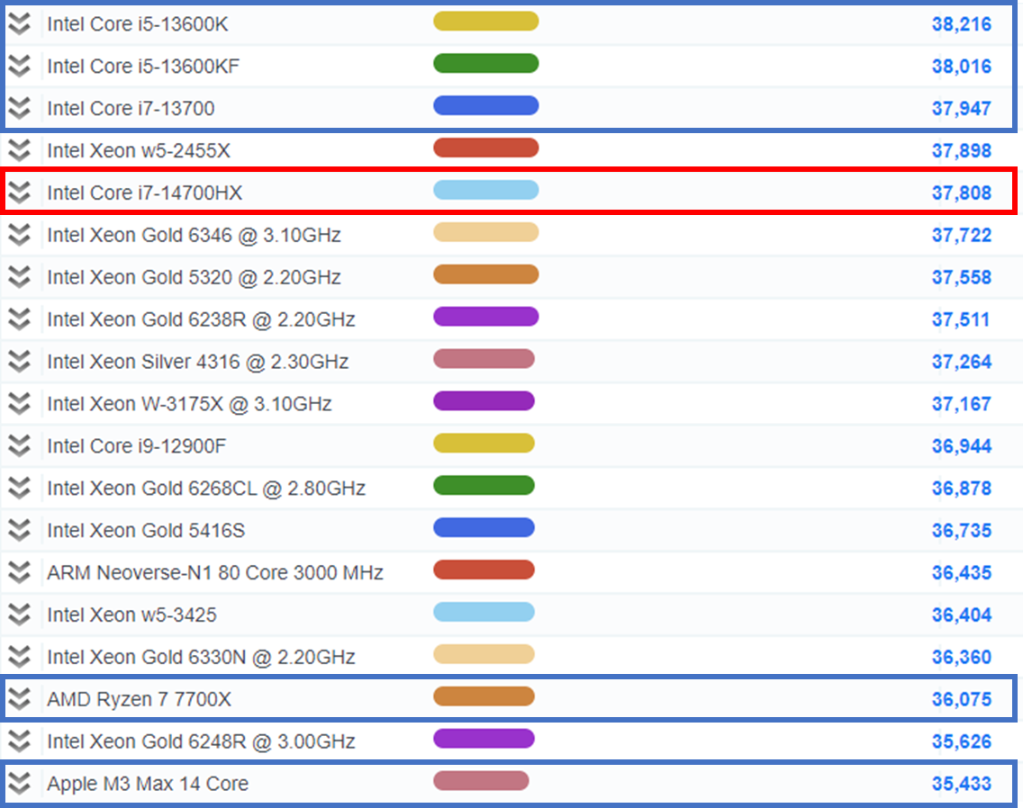Expand the Xeon Silver 4316 row chevron
1023x808 pixels.
tap(20, 362)
